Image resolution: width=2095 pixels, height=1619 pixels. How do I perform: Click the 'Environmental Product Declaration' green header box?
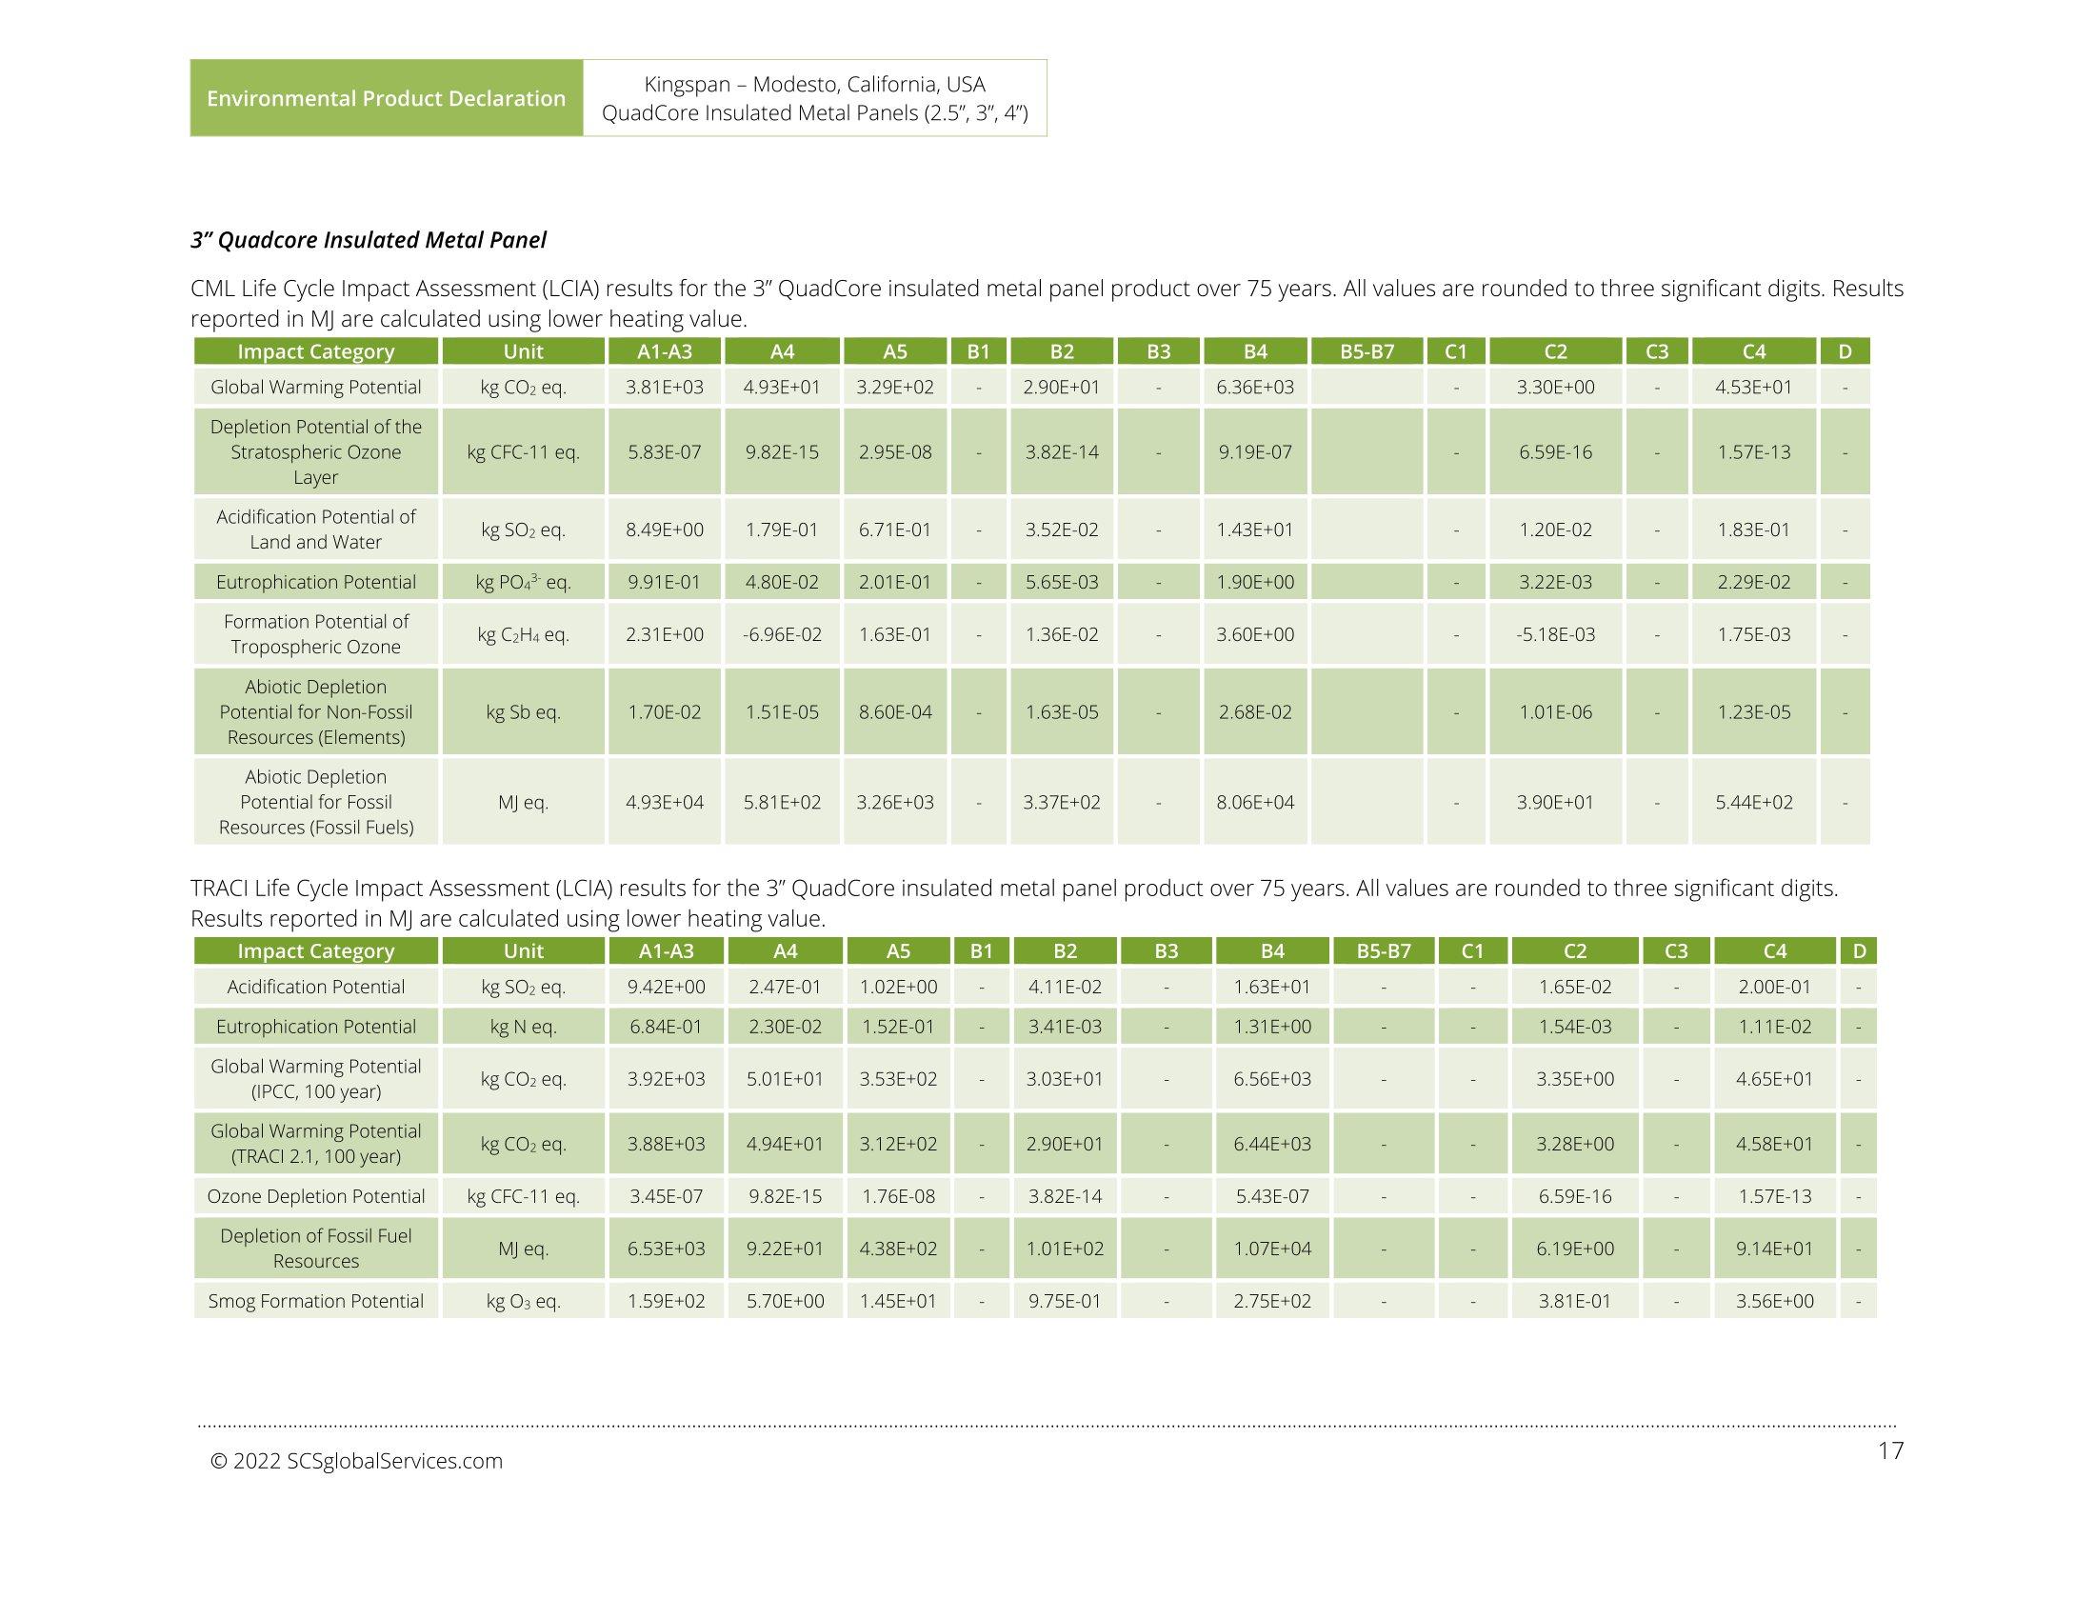(387, 98)
